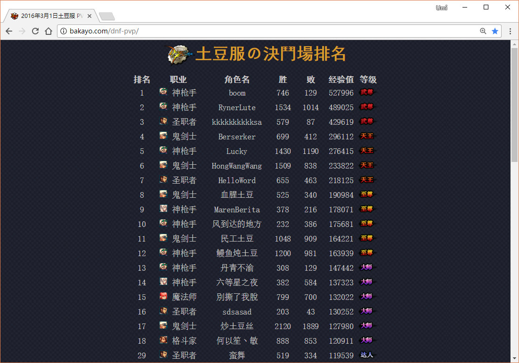Bookmark this page with the star icon

pyautogui.click(x=495, y=31)
